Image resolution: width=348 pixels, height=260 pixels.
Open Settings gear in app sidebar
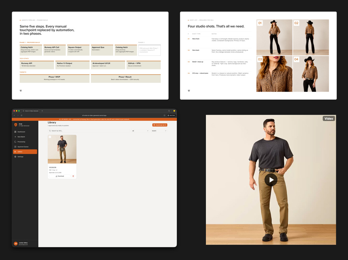[15, 157]
